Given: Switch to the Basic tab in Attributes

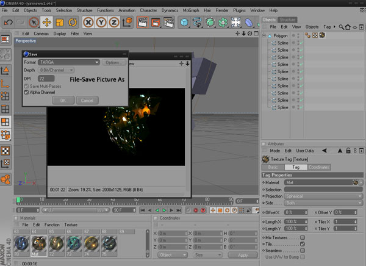Looking at the screenshot, I should tap(273, 167).
